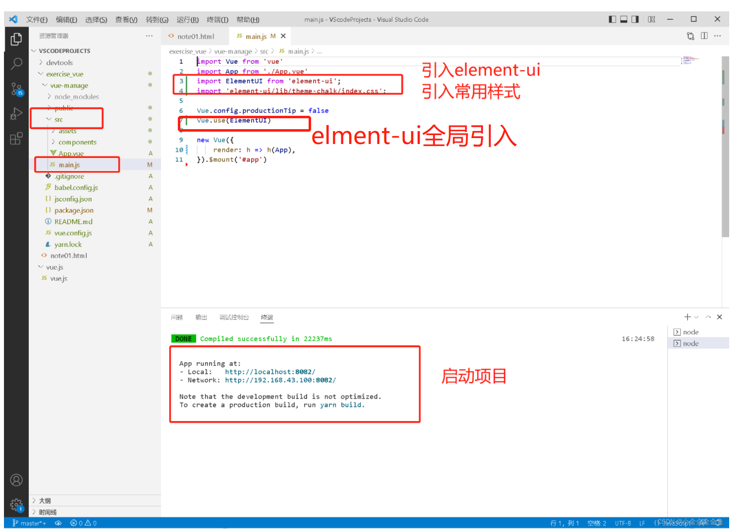Click the UTF-8 encoding button in status bar
The height and width of the screenshot is (529, 749).
pos(623,523)
